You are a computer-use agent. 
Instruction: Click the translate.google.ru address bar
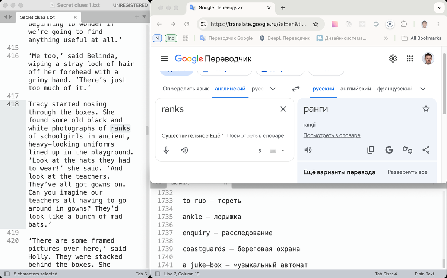pos(258,24)
